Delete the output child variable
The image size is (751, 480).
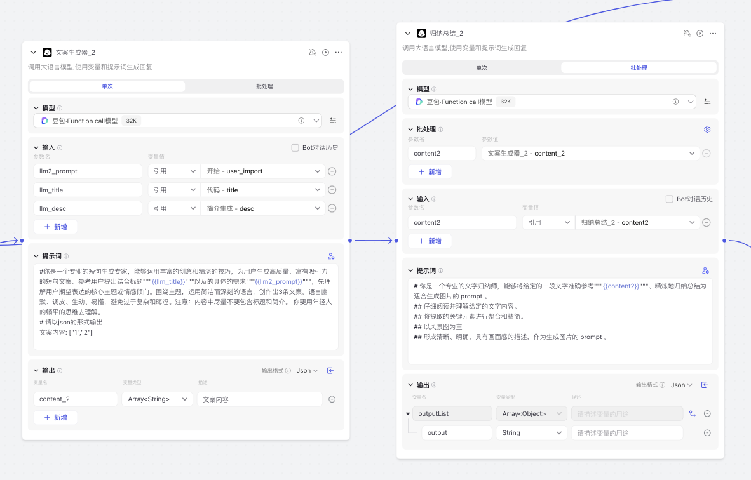(707, 432)
